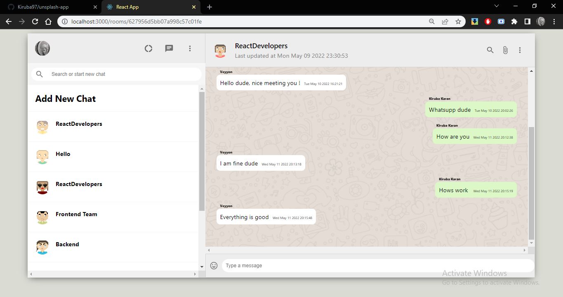The width and height of the screenshot is (563, 297).
Task: Open the emoji picker beside the message box
Action: tap(214, 265)
